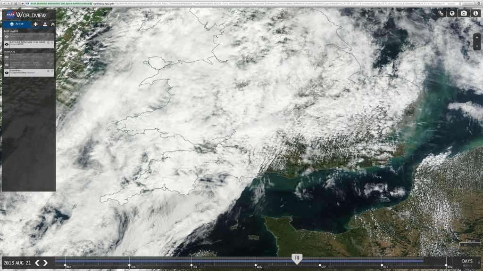483x271 pixels.
Task: Remove the Terra / MODIS base layer
Action: 52,43
